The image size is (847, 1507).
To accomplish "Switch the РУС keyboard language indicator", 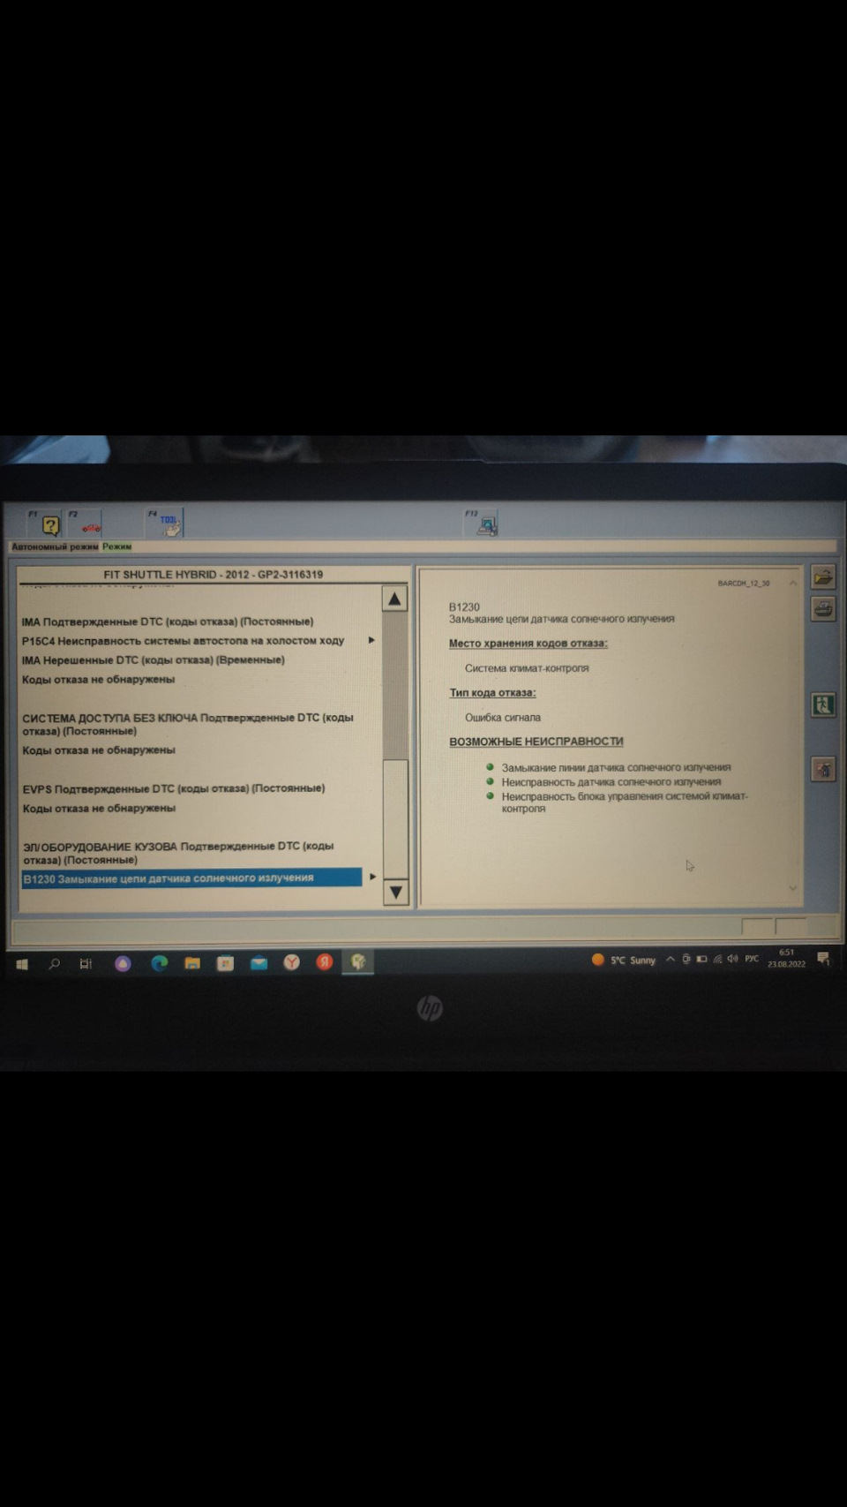I will pyautogui.click(x=752, y=959).
